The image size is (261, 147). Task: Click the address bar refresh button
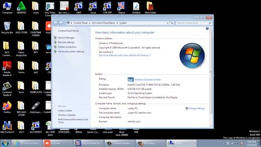[x=172, y=23]
